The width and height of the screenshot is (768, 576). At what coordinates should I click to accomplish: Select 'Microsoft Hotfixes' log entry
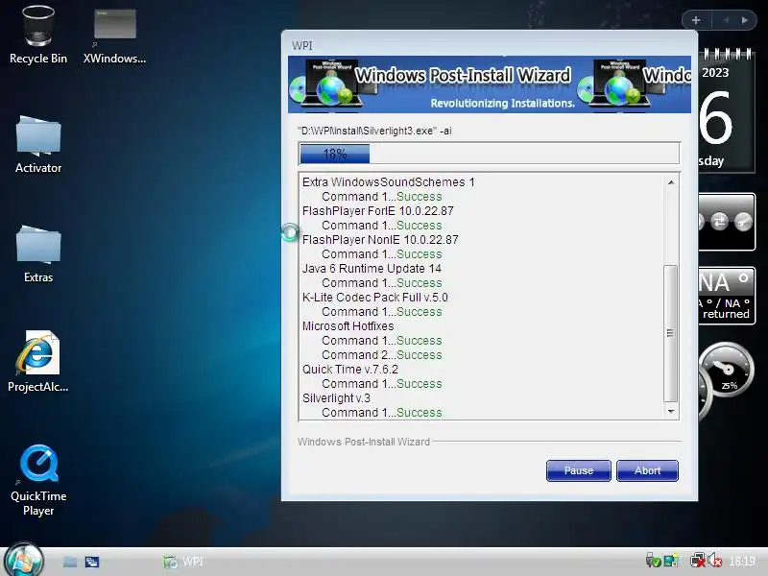(348, 326)
